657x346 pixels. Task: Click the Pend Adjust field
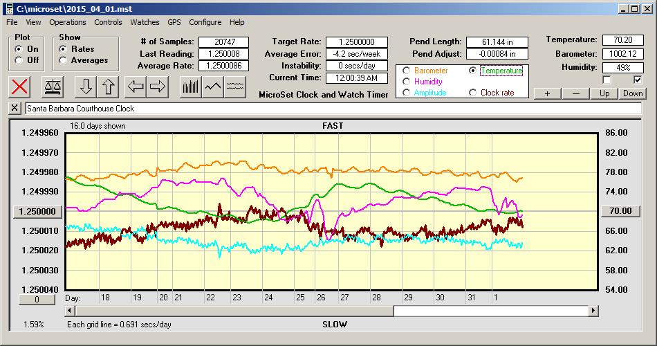pos(497,54)
